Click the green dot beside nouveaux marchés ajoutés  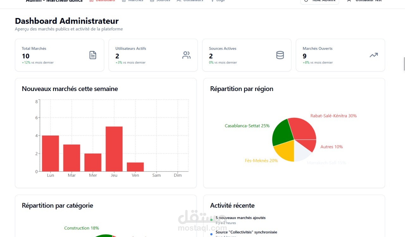coord(211,220)
